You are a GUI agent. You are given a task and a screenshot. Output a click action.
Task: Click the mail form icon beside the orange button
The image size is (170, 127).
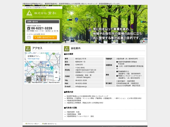click(x=29, y=38)
